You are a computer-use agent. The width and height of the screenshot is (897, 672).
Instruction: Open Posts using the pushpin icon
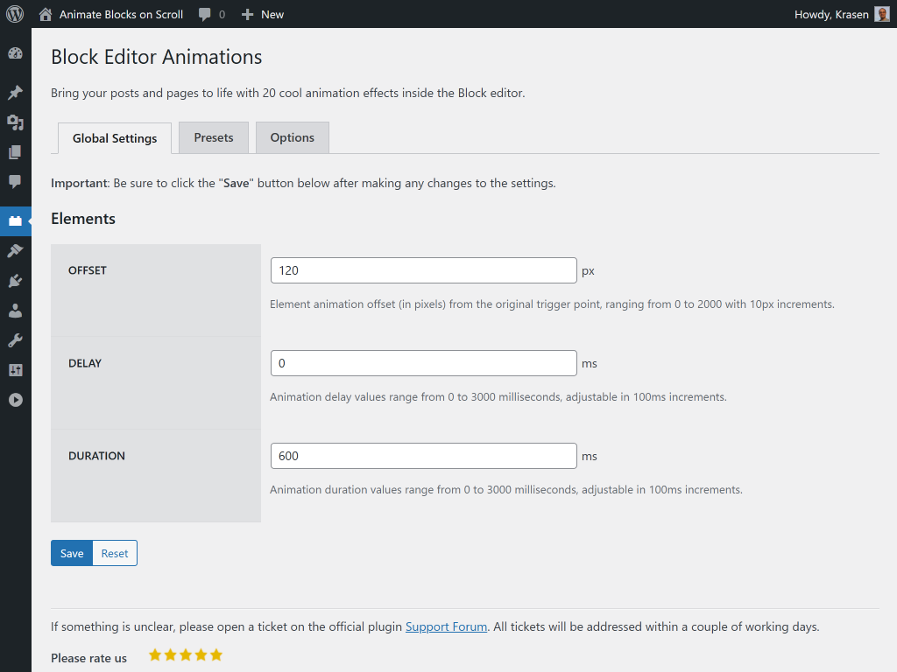coord(15,93)
